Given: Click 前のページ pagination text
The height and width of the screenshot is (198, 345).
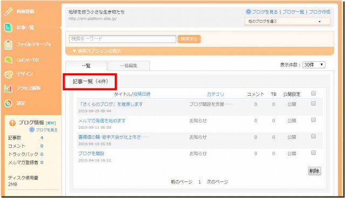Looking at the screenshot, I should pos(182,181).
